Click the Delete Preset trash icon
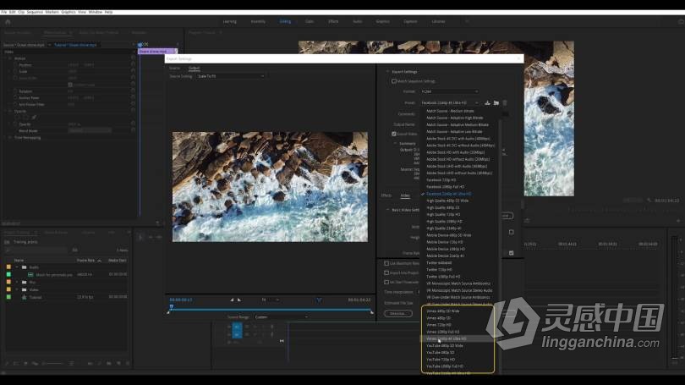The width and height of the screenshot is (685, 385). (x=505, y=102)
